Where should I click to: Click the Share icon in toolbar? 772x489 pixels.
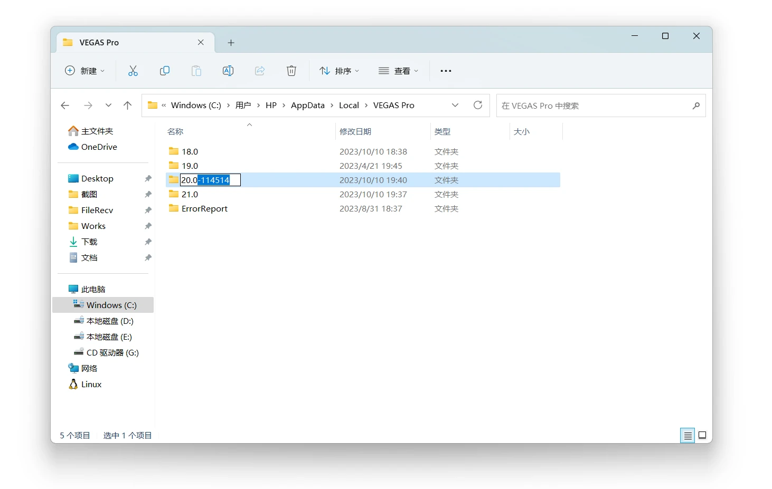tap(260, 71)
